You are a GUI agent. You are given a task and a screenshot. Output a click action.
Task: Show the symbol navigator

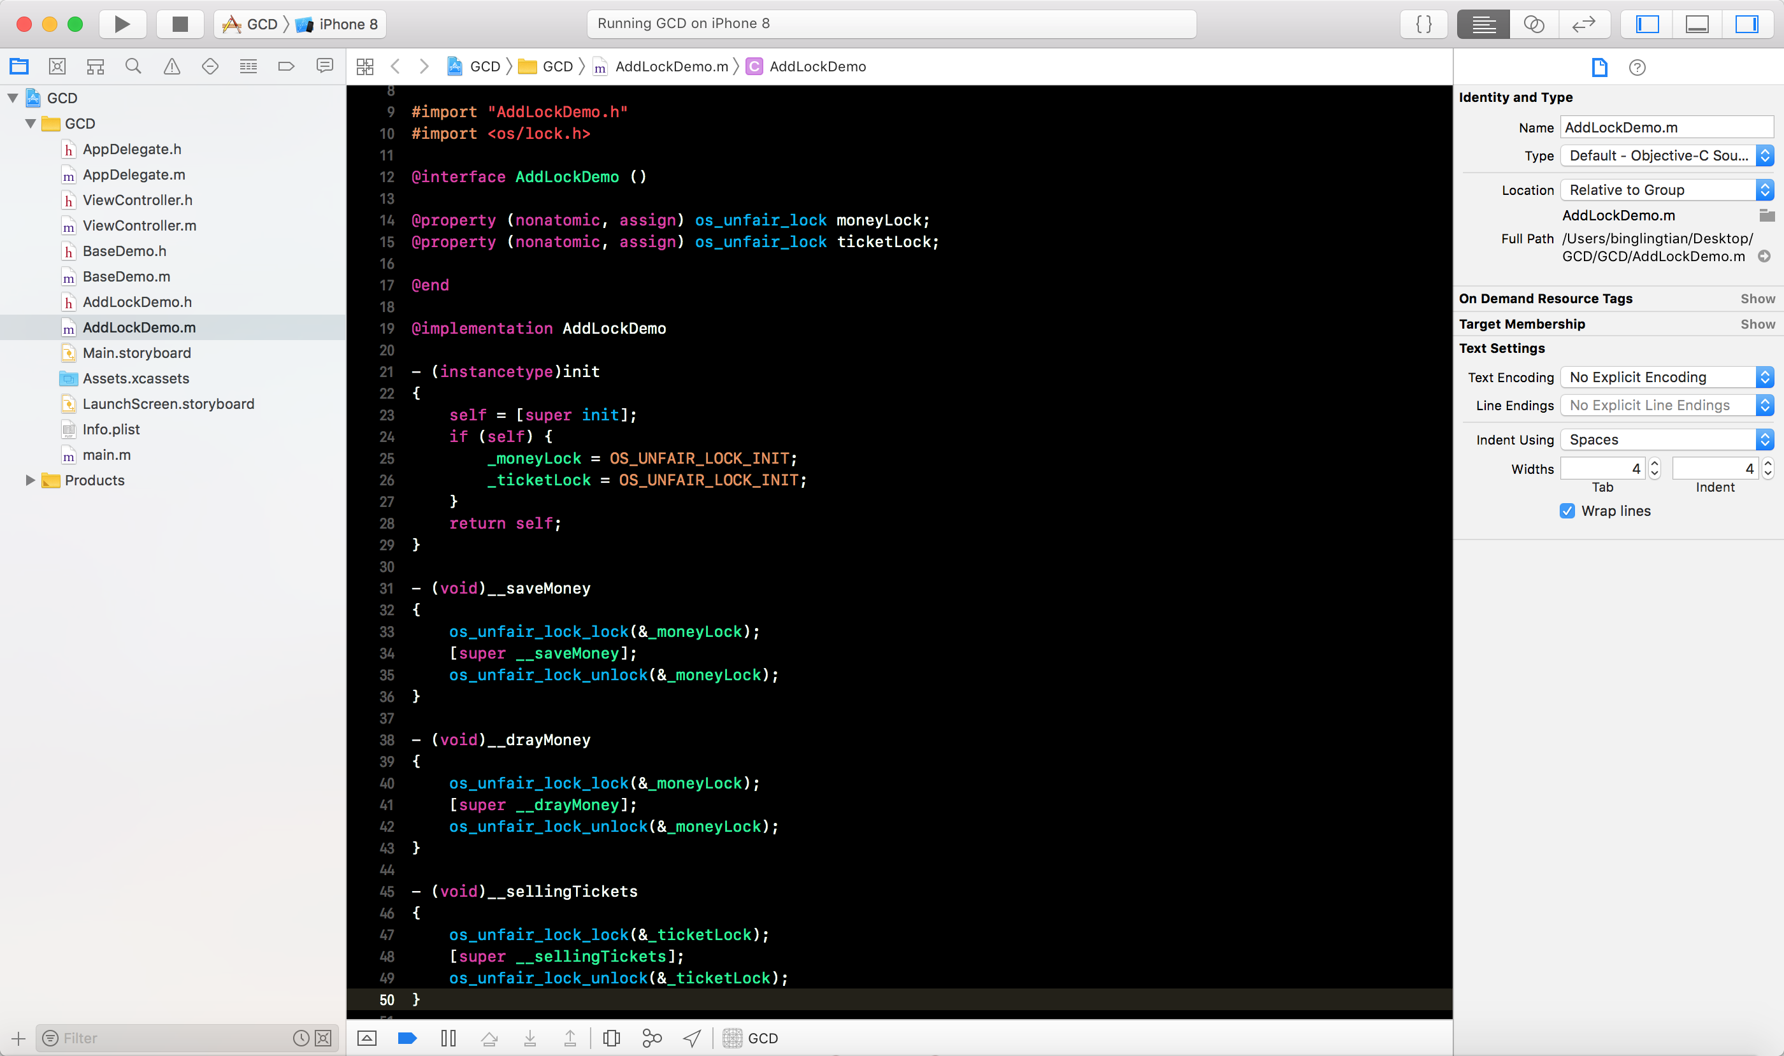coord(96,66)
